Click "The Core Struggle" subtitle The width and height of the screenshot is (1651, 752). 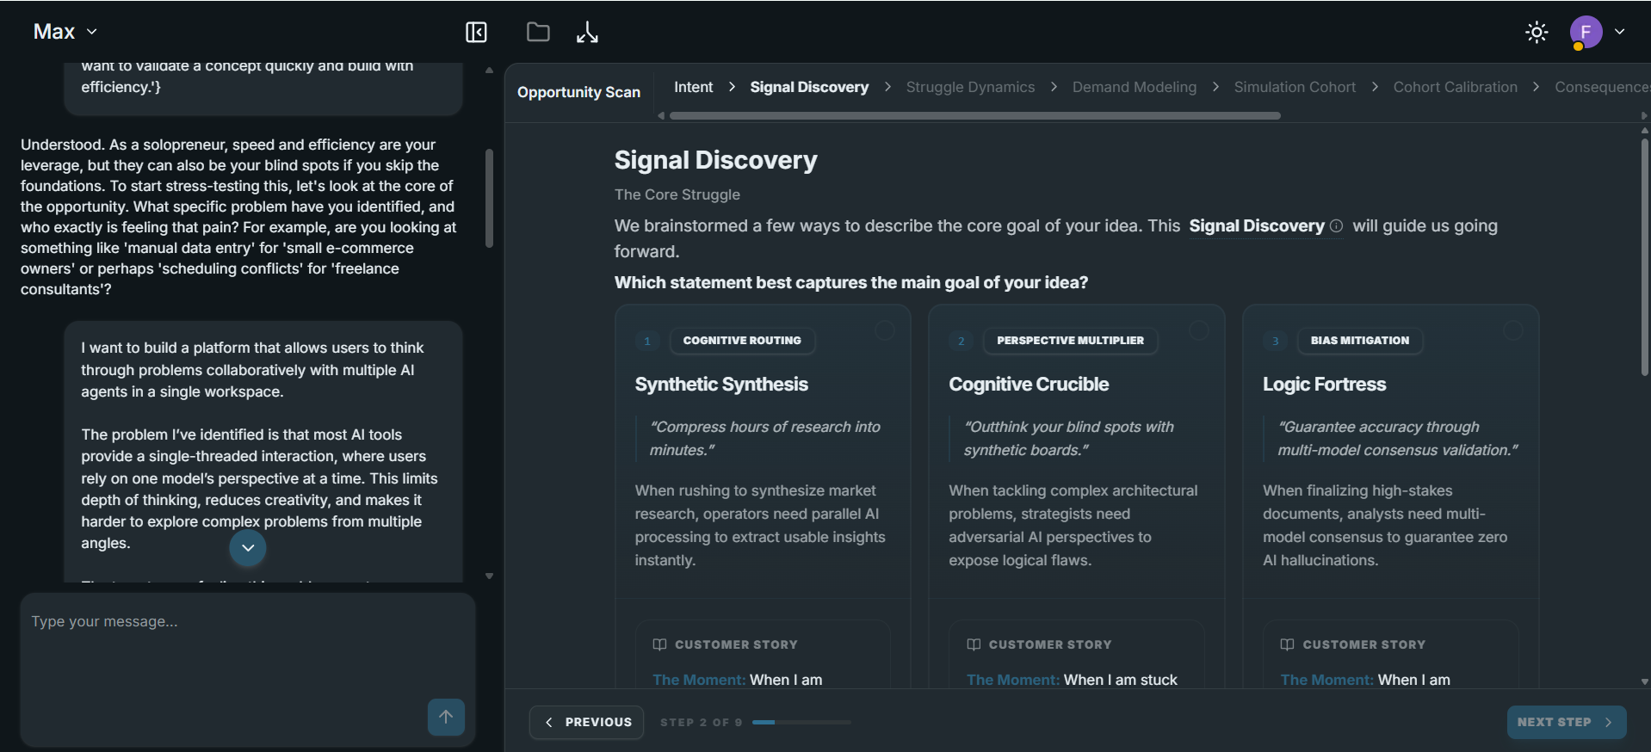677,194
